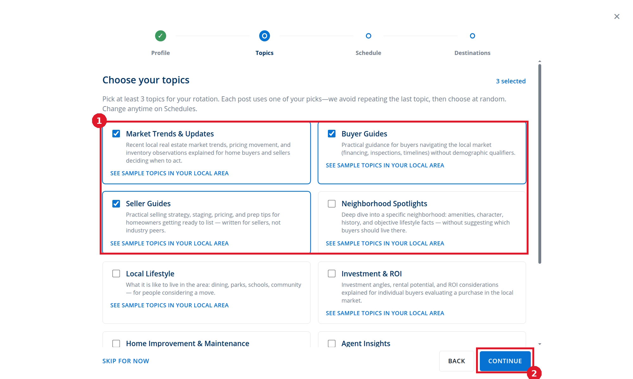Viewport: 633px width, 379px height.
Task: Click the scrollbar up arrow
Action: coord(540,61)
